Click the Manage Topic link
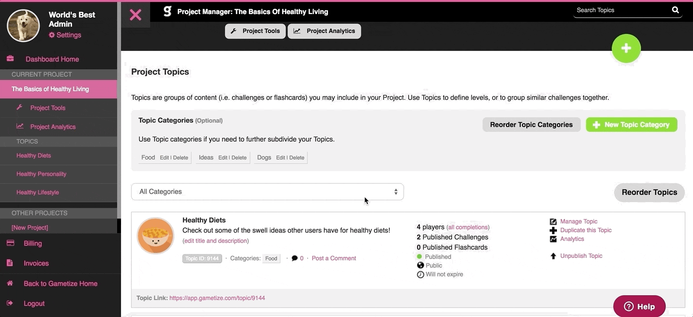Image resolution: width=693 pixels, height=317 pixels. click(x=579, y=222)
